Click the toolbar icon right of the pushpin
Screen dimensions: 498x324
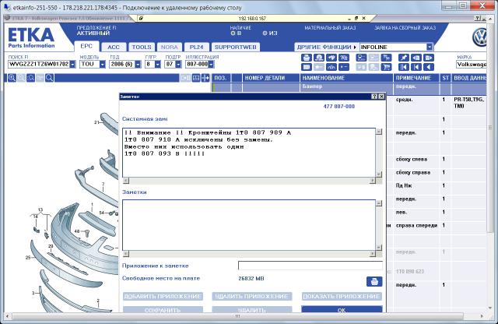coord(416,58)
